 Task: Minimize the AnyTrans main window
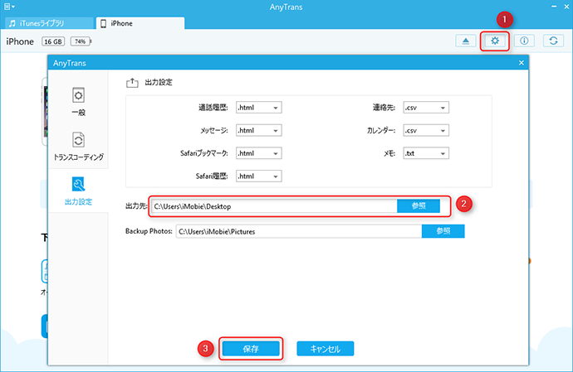pyautogui.click(x=554, y=7)
